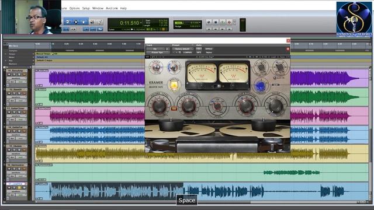
Task: Click the Go to End transport button
Action: point(229,29)
